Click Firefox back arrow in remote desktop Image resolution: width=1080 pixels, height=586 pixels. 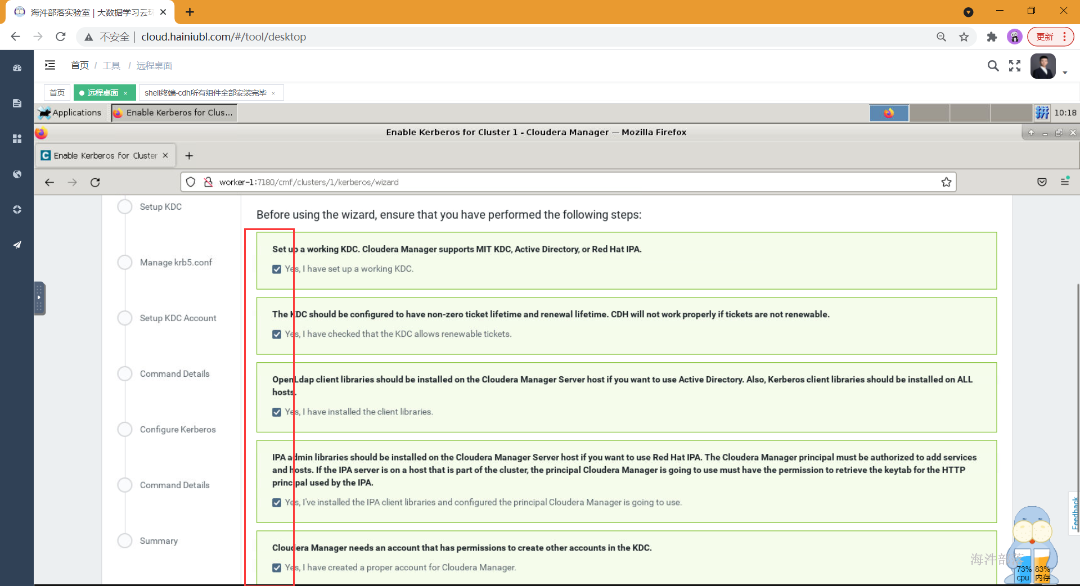coord(49,182)
